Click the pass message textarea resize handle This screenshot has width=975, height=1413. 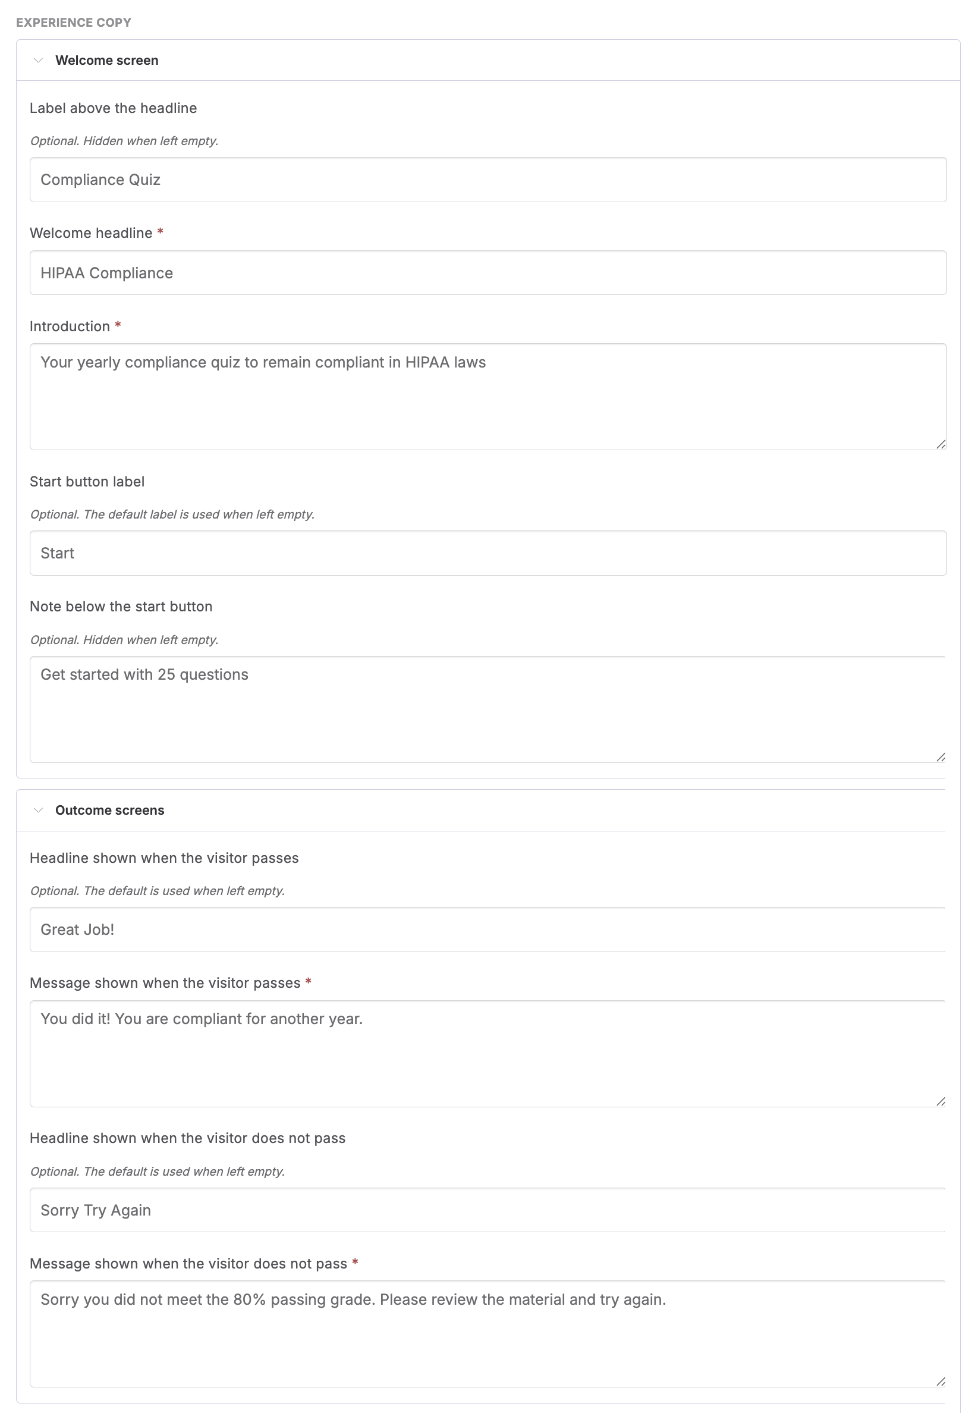[941, 1101]
